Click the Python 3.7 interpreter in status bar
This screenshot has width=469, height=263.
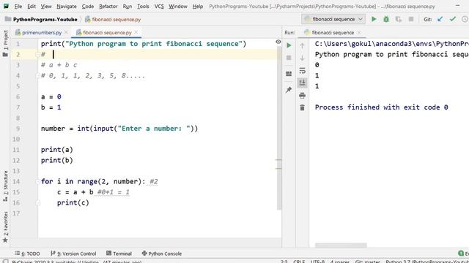tap(427, 262)
